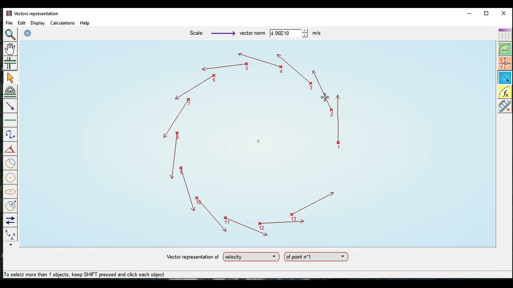Click the Vectors representation app icon
This screenshot has width=513, height=288.
9,13
